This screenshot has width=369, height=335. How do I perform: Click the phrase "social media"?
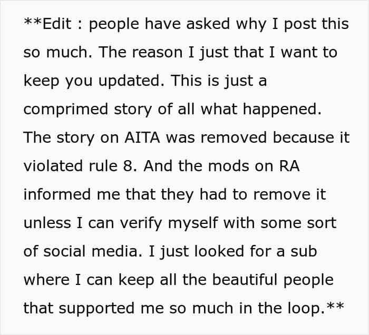coord(90,251)
